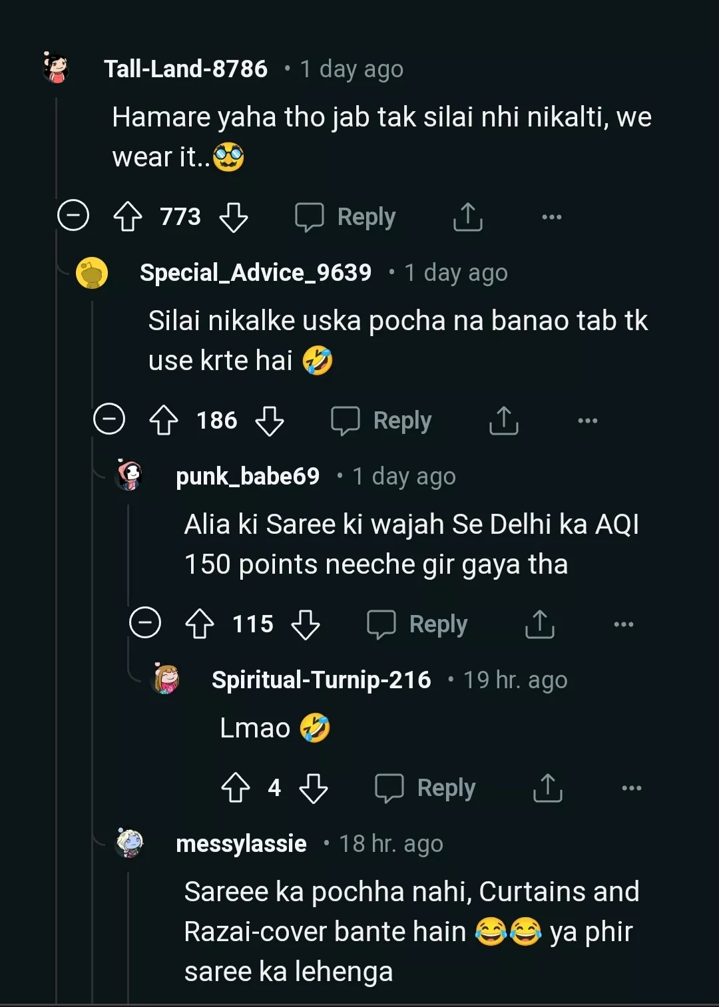Open messylassie's user profile
The height and width of the screenshot is (1007, 719).
241,844
